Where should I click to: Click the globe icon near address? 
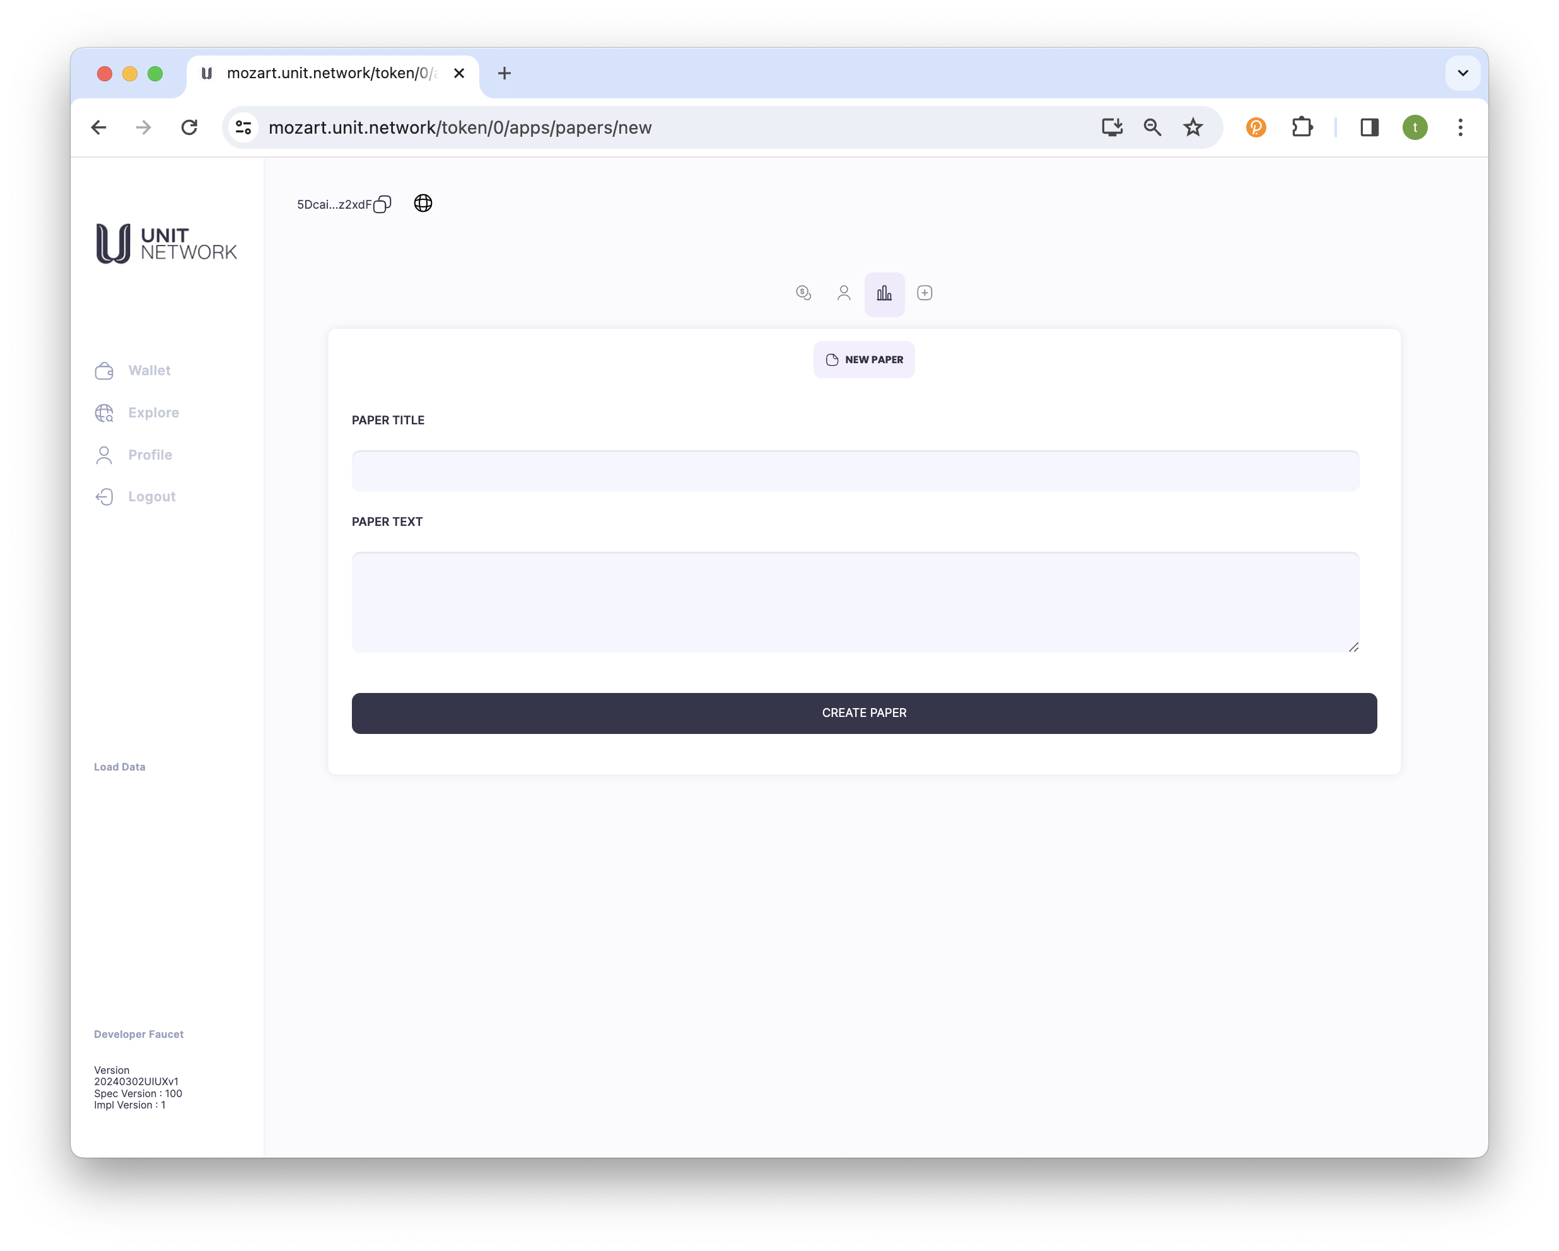coord(423,203)
